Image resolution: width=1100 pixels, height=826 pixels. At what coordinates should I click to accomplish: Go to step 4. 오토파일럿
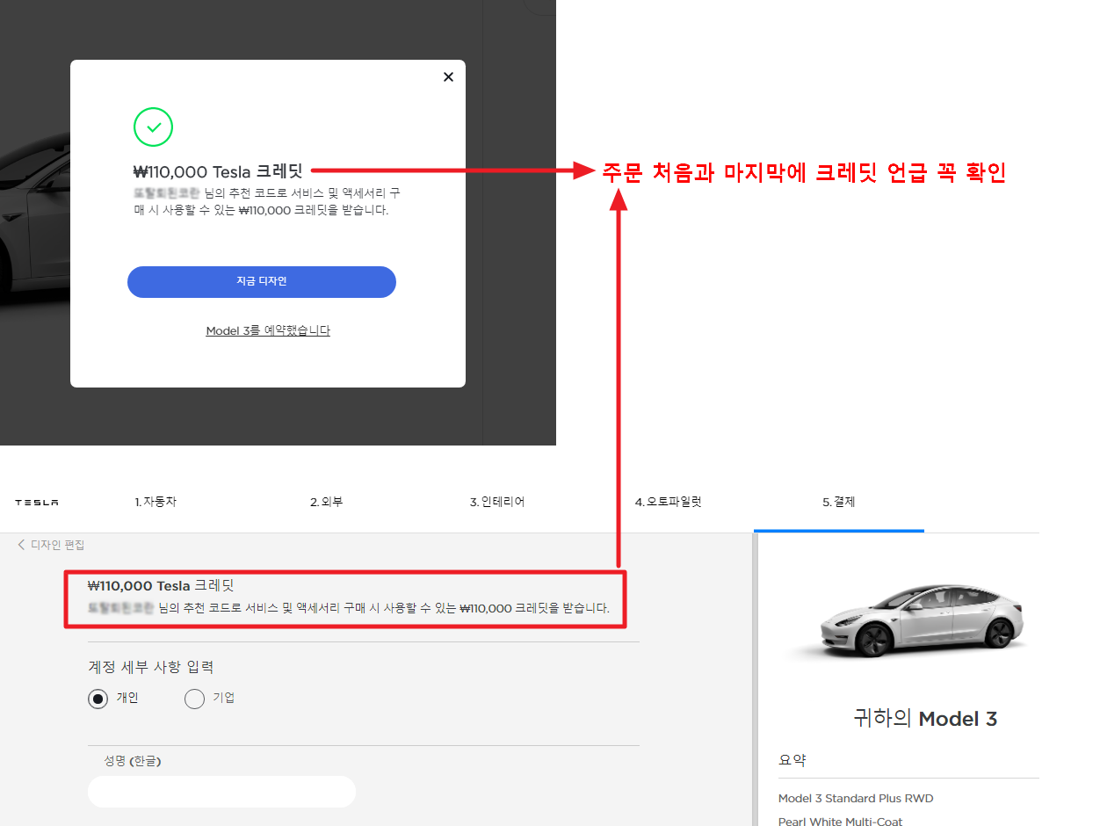(668, 502)
